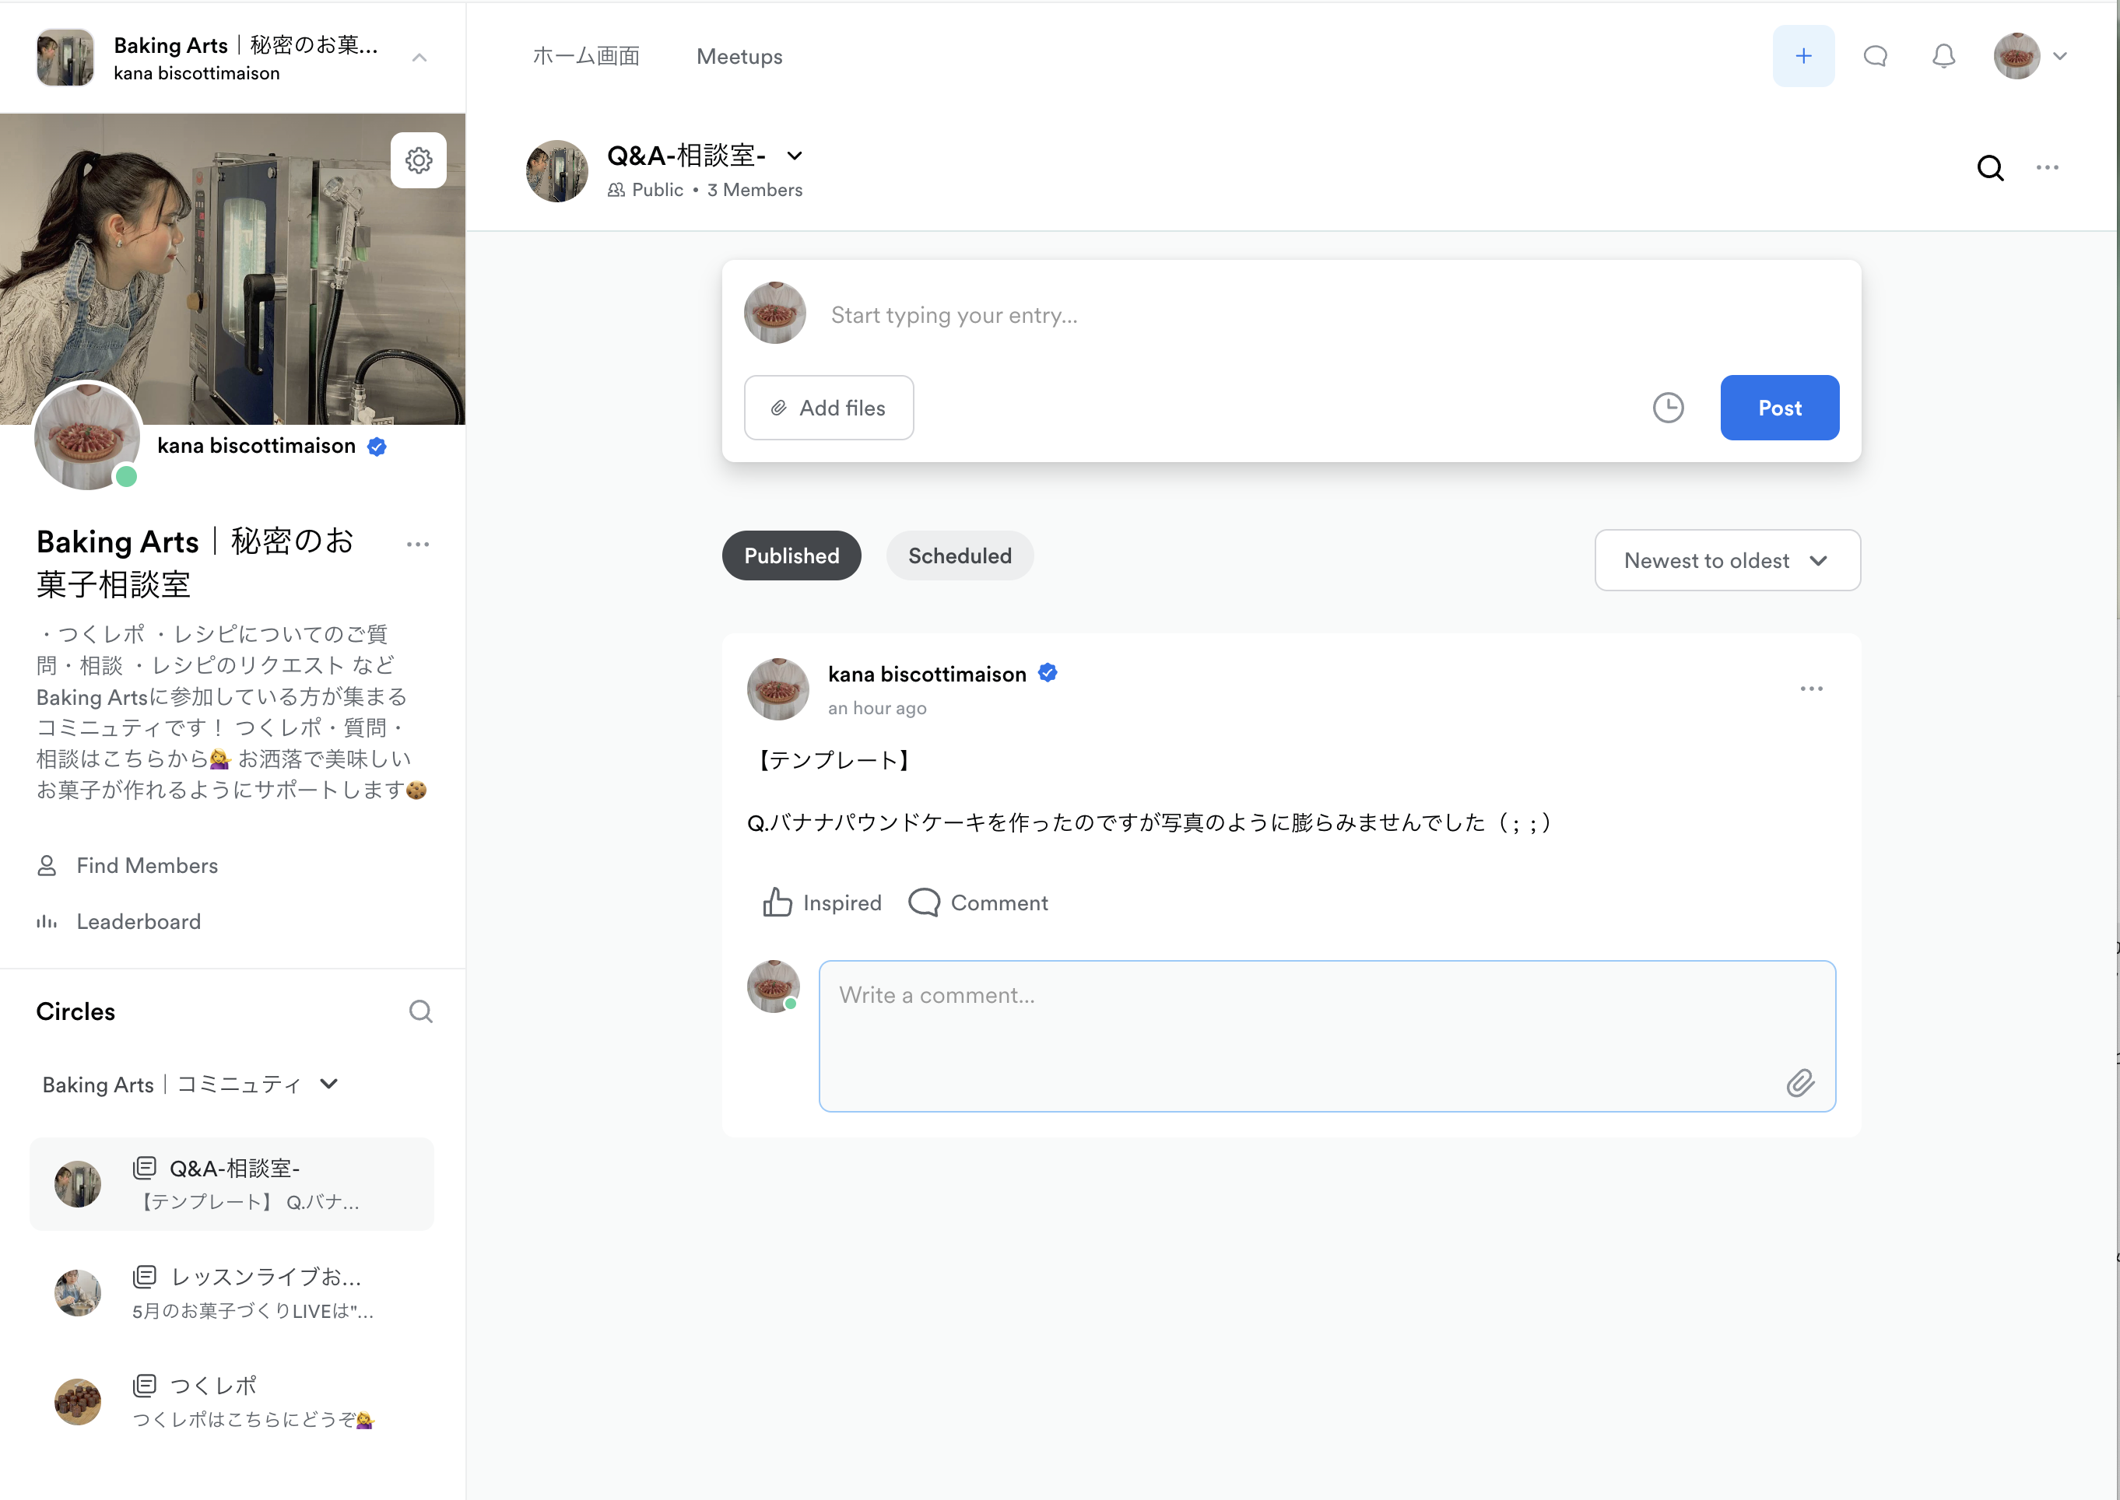Switch to the Published filter

(791, 556)
